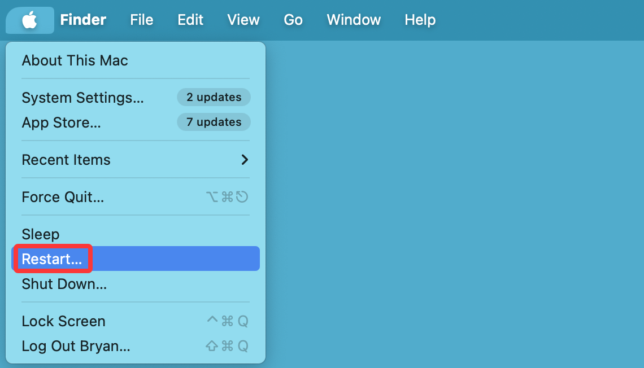Launch the App Store

pos(61,122)
